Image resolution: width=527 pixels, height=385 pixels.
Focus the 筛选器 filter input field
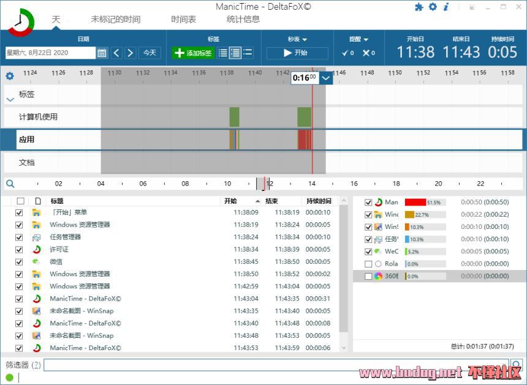click(x=276, y=365)
